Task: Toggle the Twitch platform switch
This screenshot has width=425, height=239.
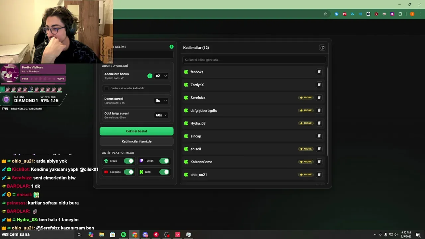Action: tap(164, 161)
